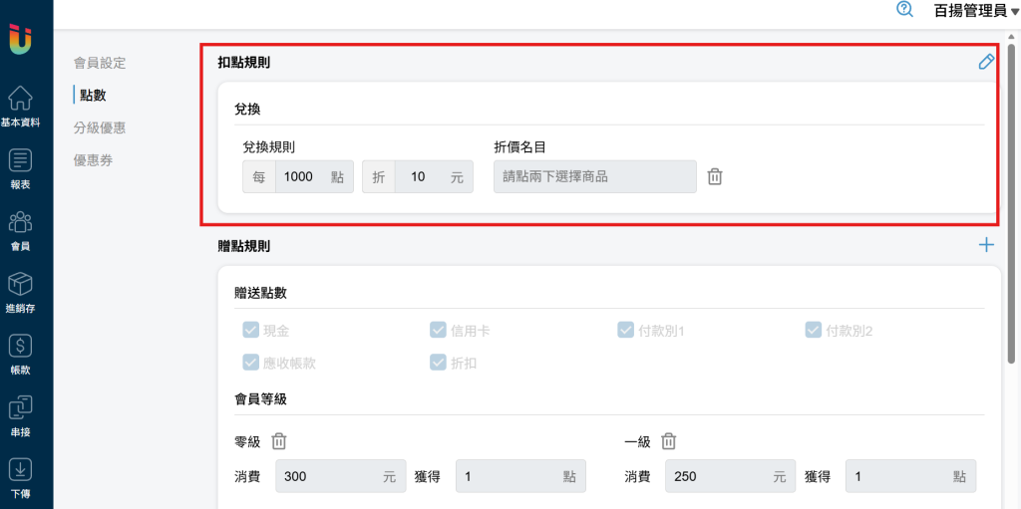Go to 基本資料 in the sidebar
Image resolution: width=1021 pixels, height=509 pixels.
[x=20, y=107]
